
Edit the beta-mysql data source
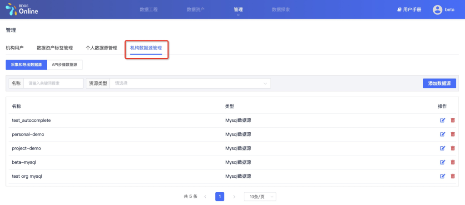[x=442, y=162]
